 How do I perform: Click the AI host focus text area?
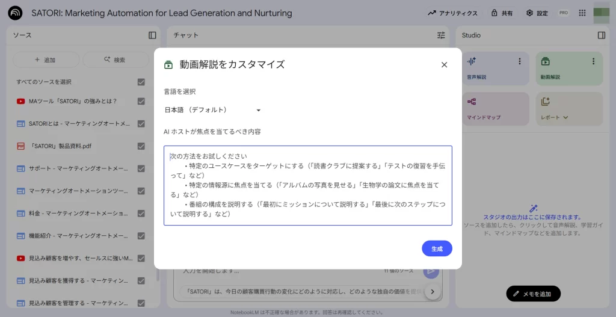pyautogui.click(x=308, y=185)
